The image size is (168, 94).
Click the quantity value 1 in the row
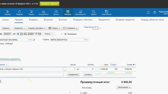(75, 69)
